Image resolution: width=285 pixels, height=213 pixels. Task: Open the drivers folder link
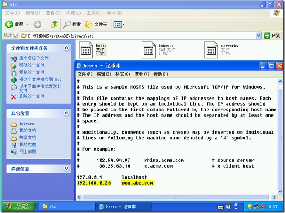point(27,124)
